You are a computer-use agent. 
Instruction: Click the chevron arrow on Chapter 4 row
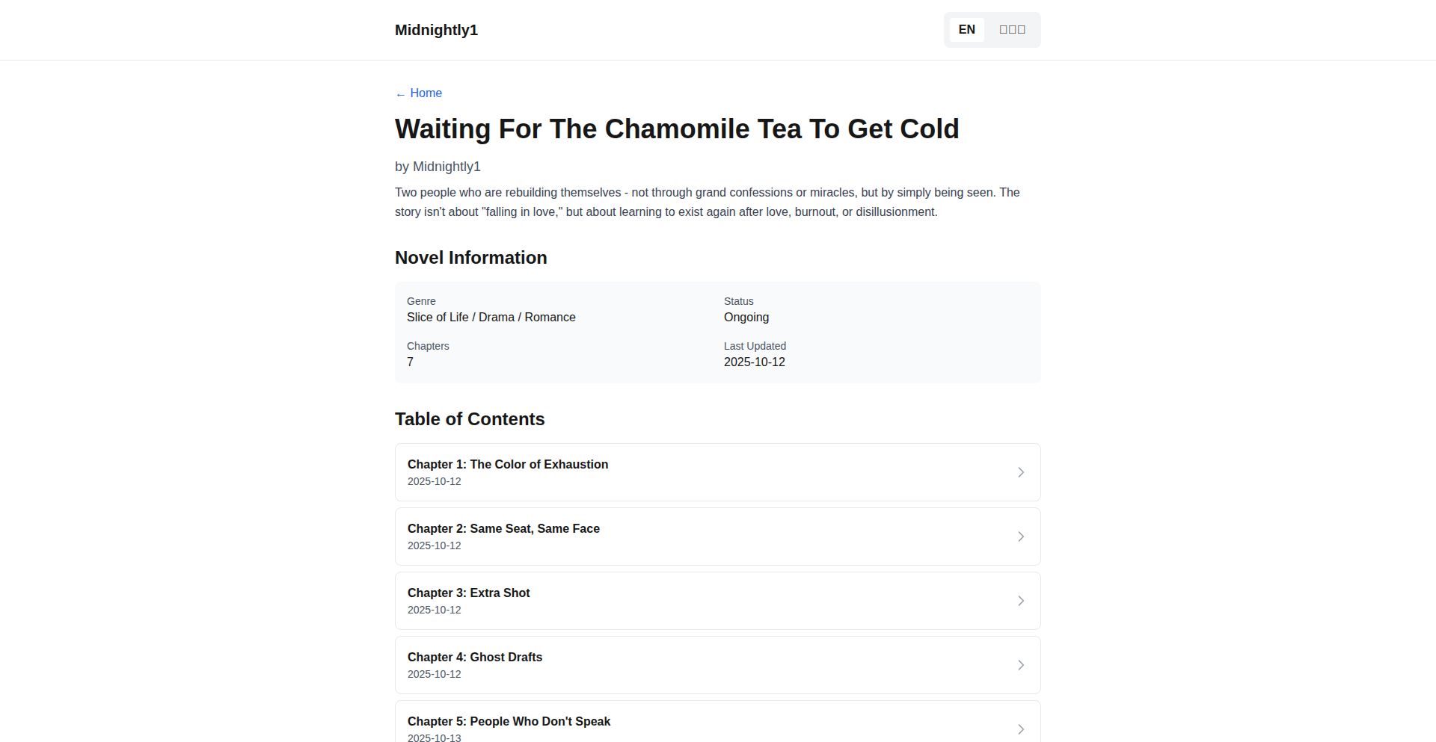(1021, 665)
